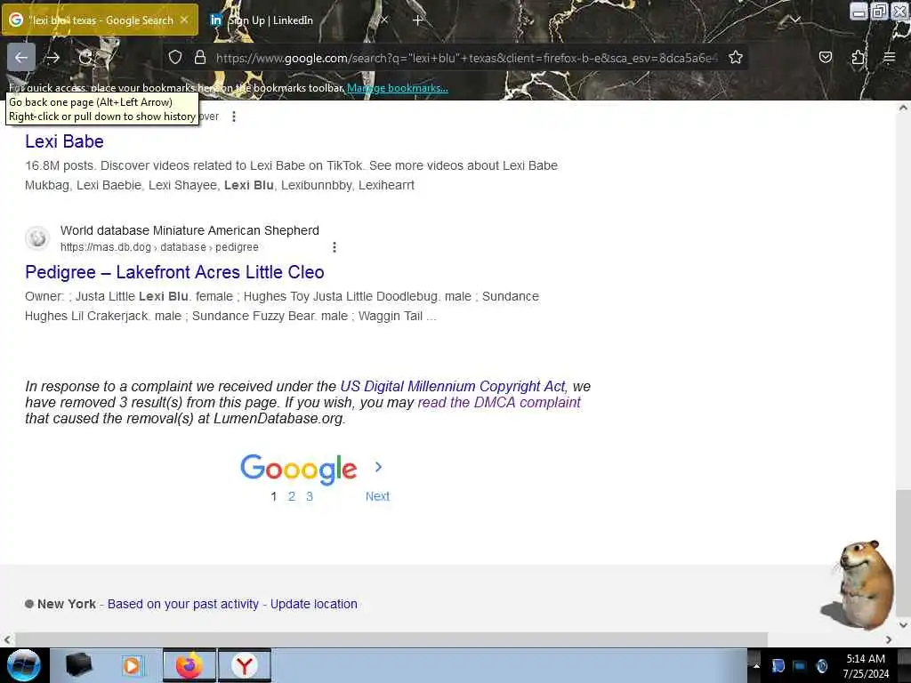This screenshot has width=911, height=683.
Task: Click the network tray icon
Action: (800, 666)
